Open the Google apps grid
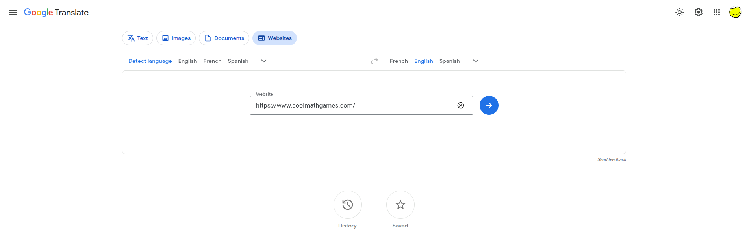747x231 pixels. (x=717, y=12)
